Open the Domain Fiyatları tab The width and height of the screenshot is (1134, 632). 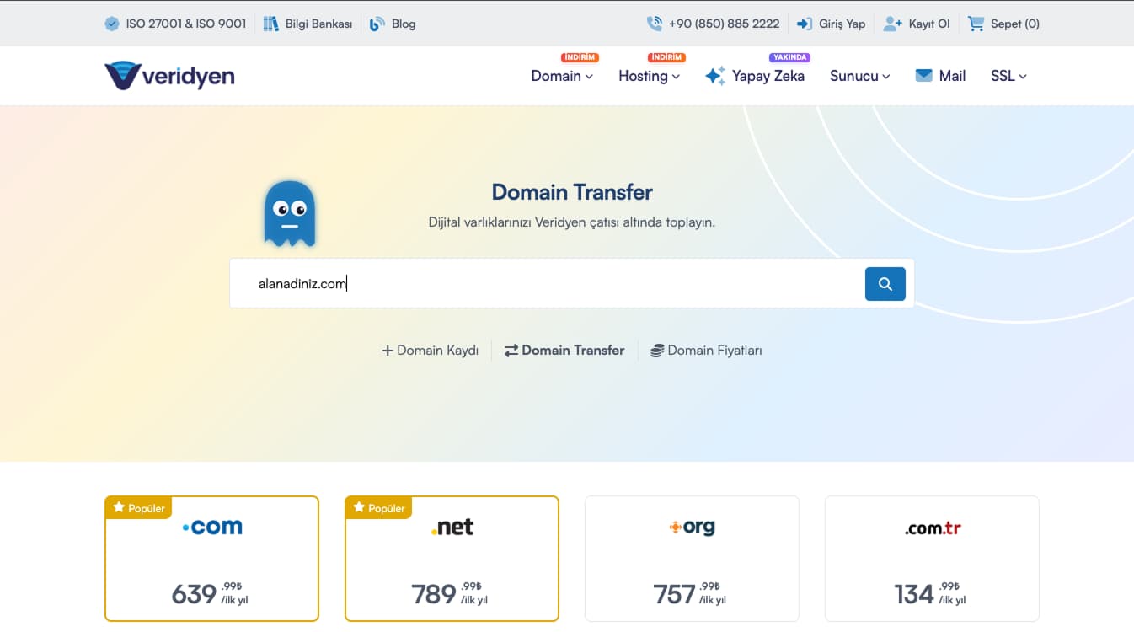click(706, 351)
